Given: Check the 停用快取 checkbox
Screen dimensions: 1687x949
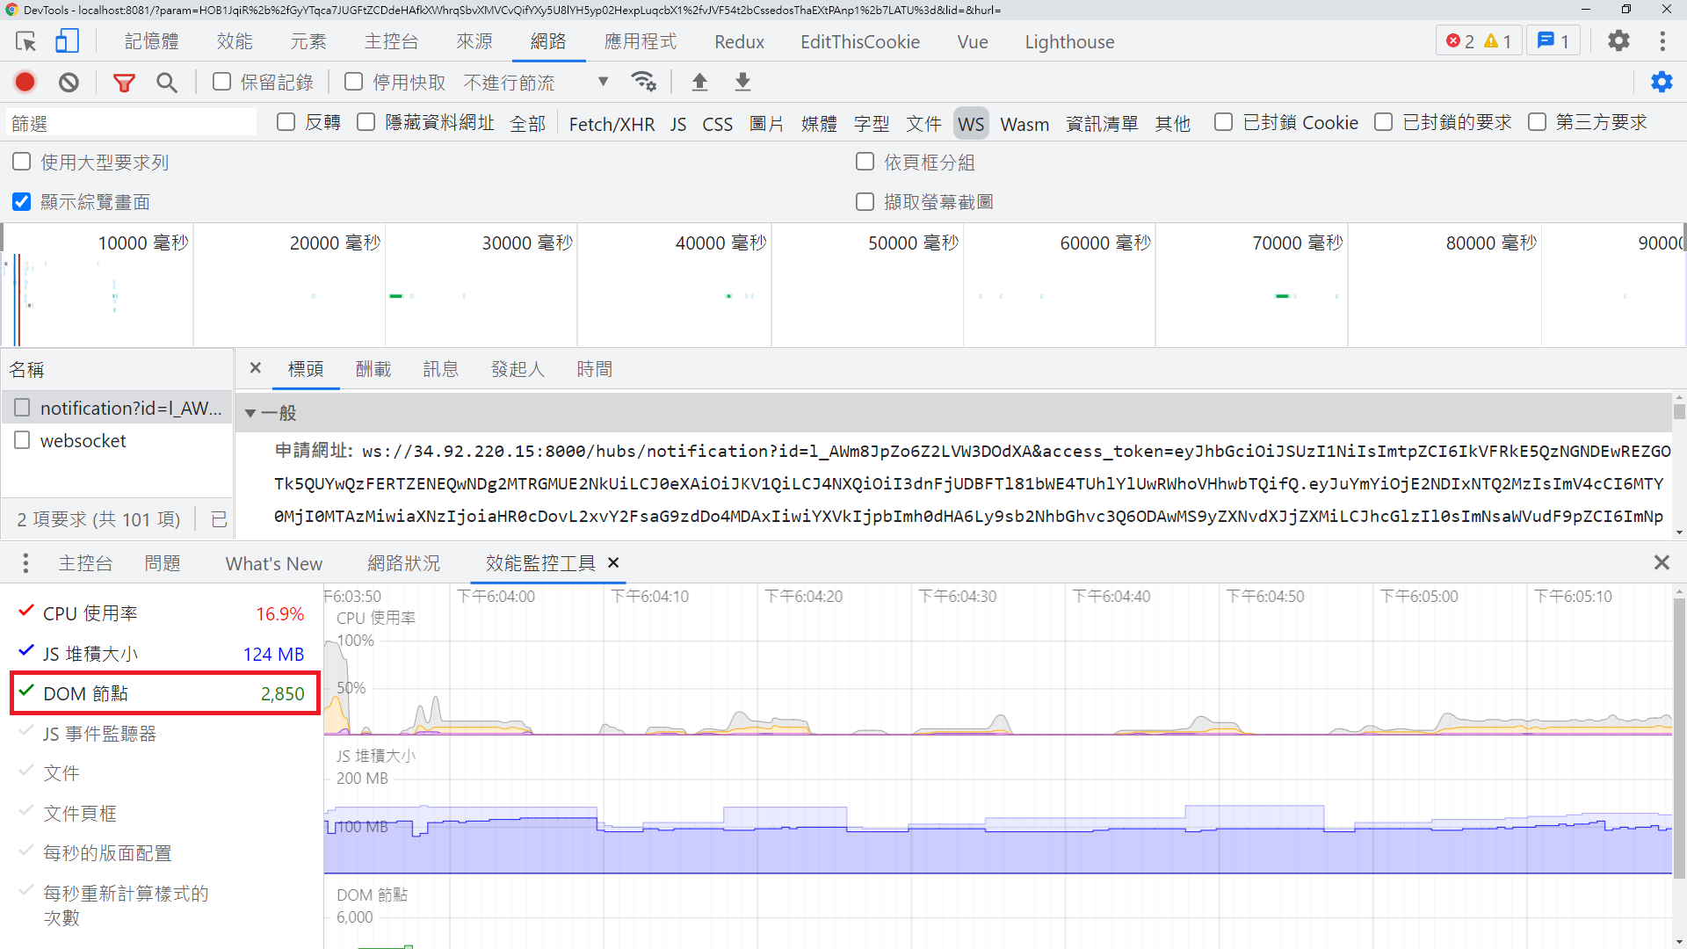Looking at the screenshot, I should 354,82.
